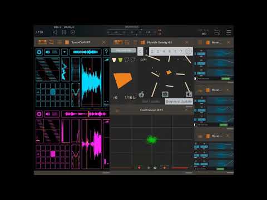
Task: Open Oscilloscope #2:1 hamburger menu
Action: click(117, 111)
